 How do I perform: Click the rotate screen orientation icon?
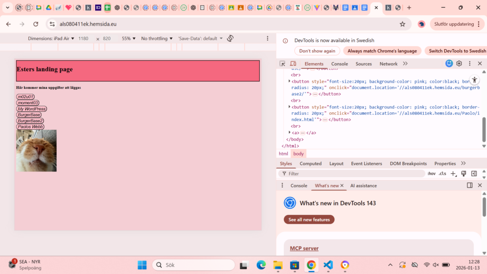[x=230, y=39]
